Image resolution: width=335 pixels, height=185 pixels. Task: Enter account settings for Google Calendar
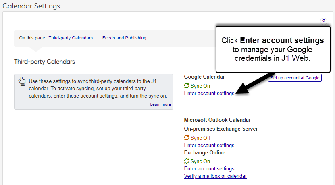pos(209,94)
